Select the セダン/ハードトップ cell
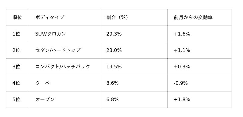The image size is (243, 117). [64, 50]
